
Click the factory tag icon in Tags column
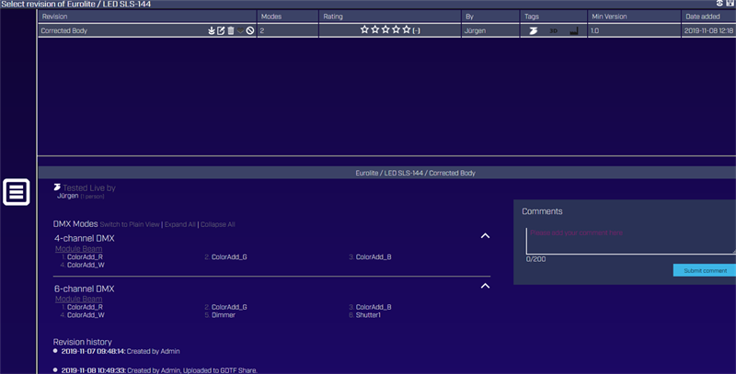[574, 31]
